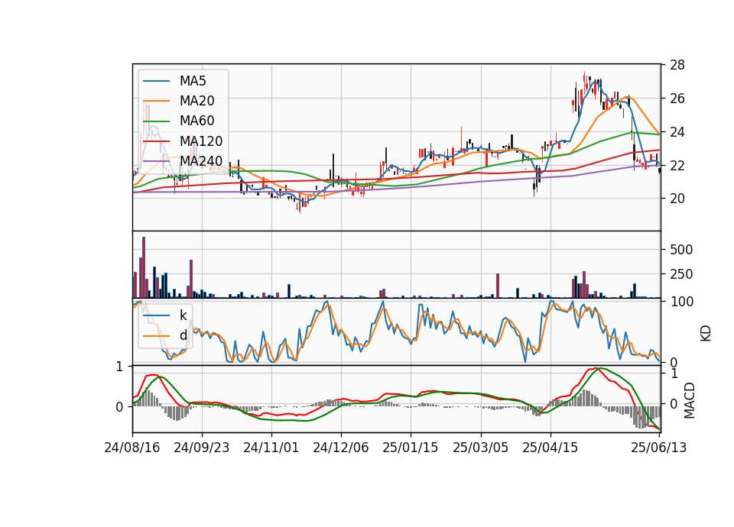The width and height of the screenshot is (734, 527).
Task: Click the purple MA240 legend line sample
Action: [156, 161]
